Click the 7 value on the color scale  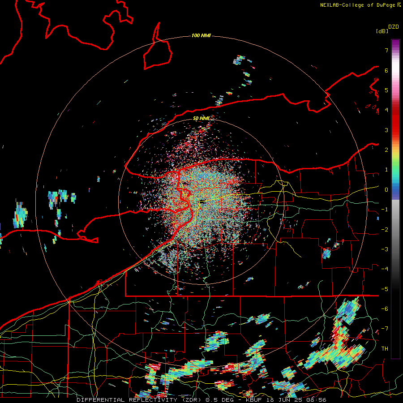386,50
